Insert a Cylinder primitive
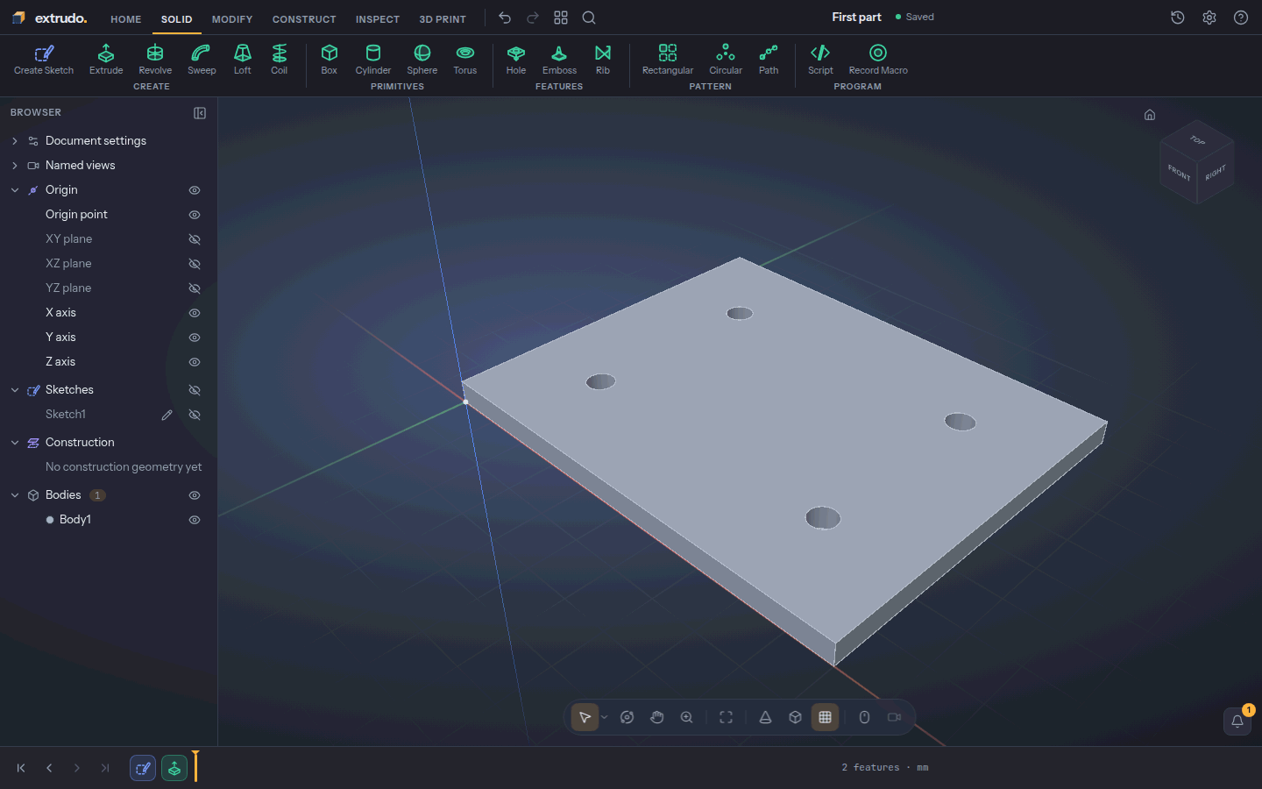This screenshot has width=1262, height=789. [x=373, y=60]
